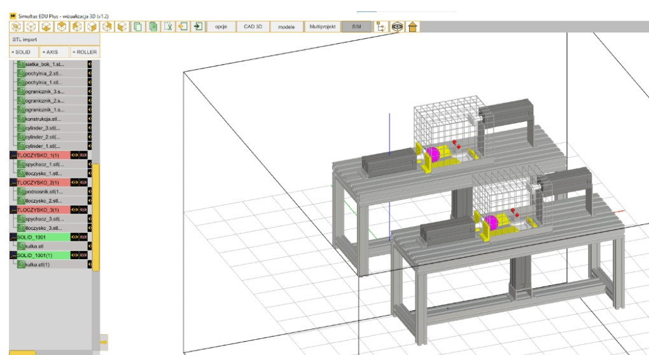The width and height of the screenshot is (649, 355).
Task: Collapse the SOLID_1001 group via its axis icon
Action: point(13,238)
